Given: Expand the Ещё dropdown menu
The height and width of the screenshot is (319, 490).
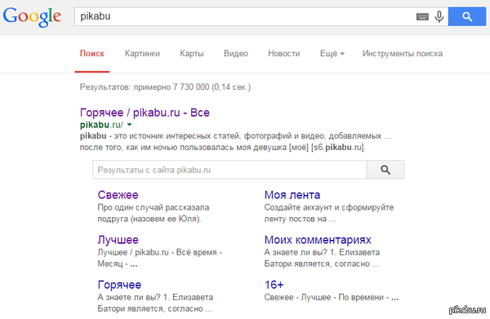Looking at the screenshot, I should (x=332, y=54).
